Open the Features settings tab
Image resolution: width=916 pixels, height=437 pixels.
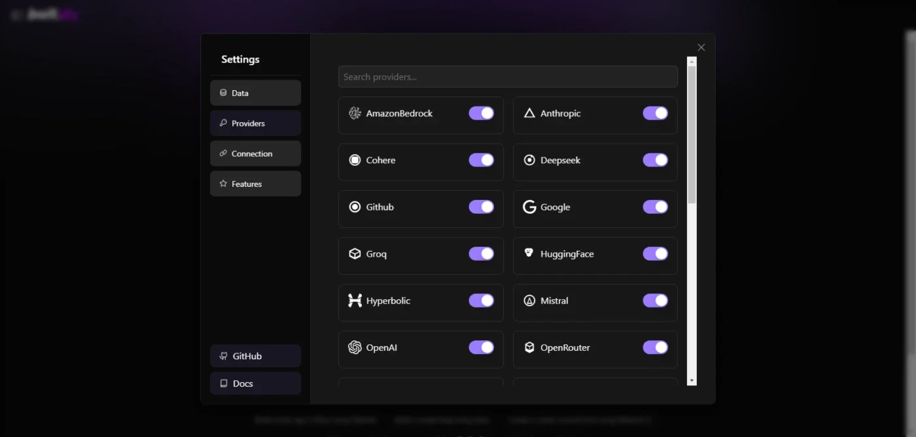(255, 184)
